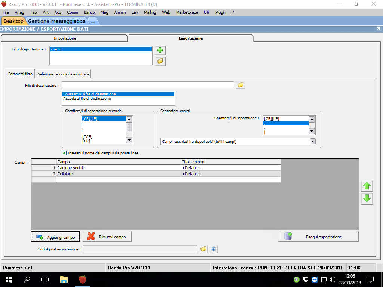Image resolution: width=383 pixels, height=287 pixels.
Task: Open export filter folder icon below plus
Action: (160, 61)
